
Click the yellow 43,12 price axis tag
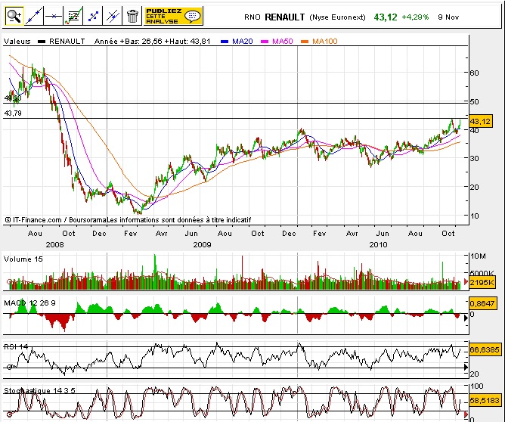click(x=481, y=122)
